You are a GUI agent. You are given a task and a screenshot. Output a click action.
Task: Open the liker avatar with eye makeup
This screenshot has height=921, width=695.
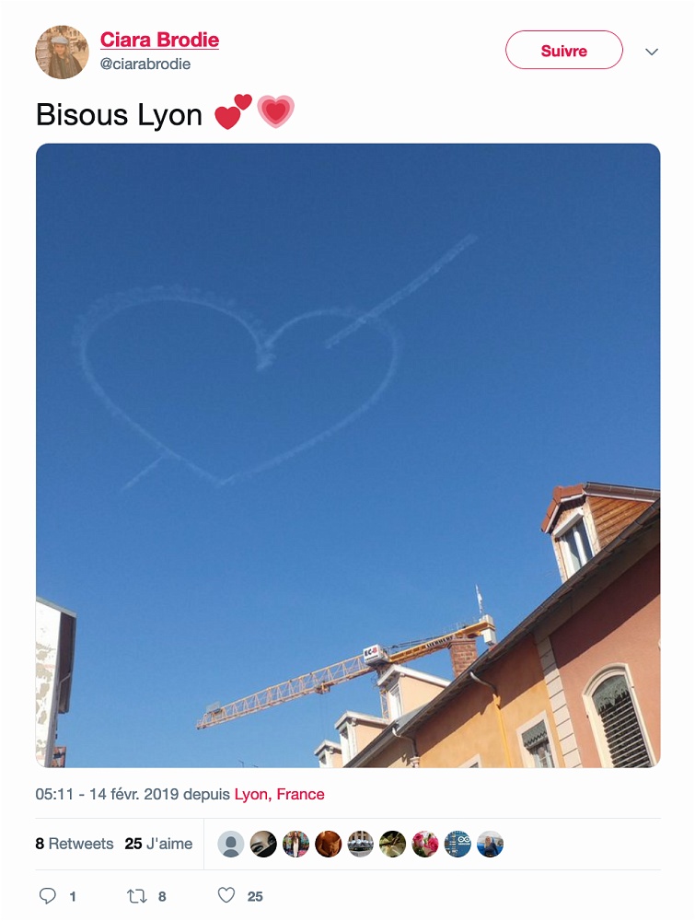pos(263,844)
